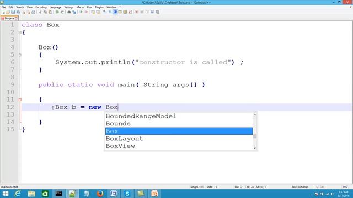Open the Edit menu
The image size is (353, 198).
click(x=10, y=7)
